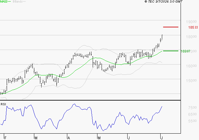199x140 pixels.
Task: Click the 19000 price axis label
Action: click(191, 22)
